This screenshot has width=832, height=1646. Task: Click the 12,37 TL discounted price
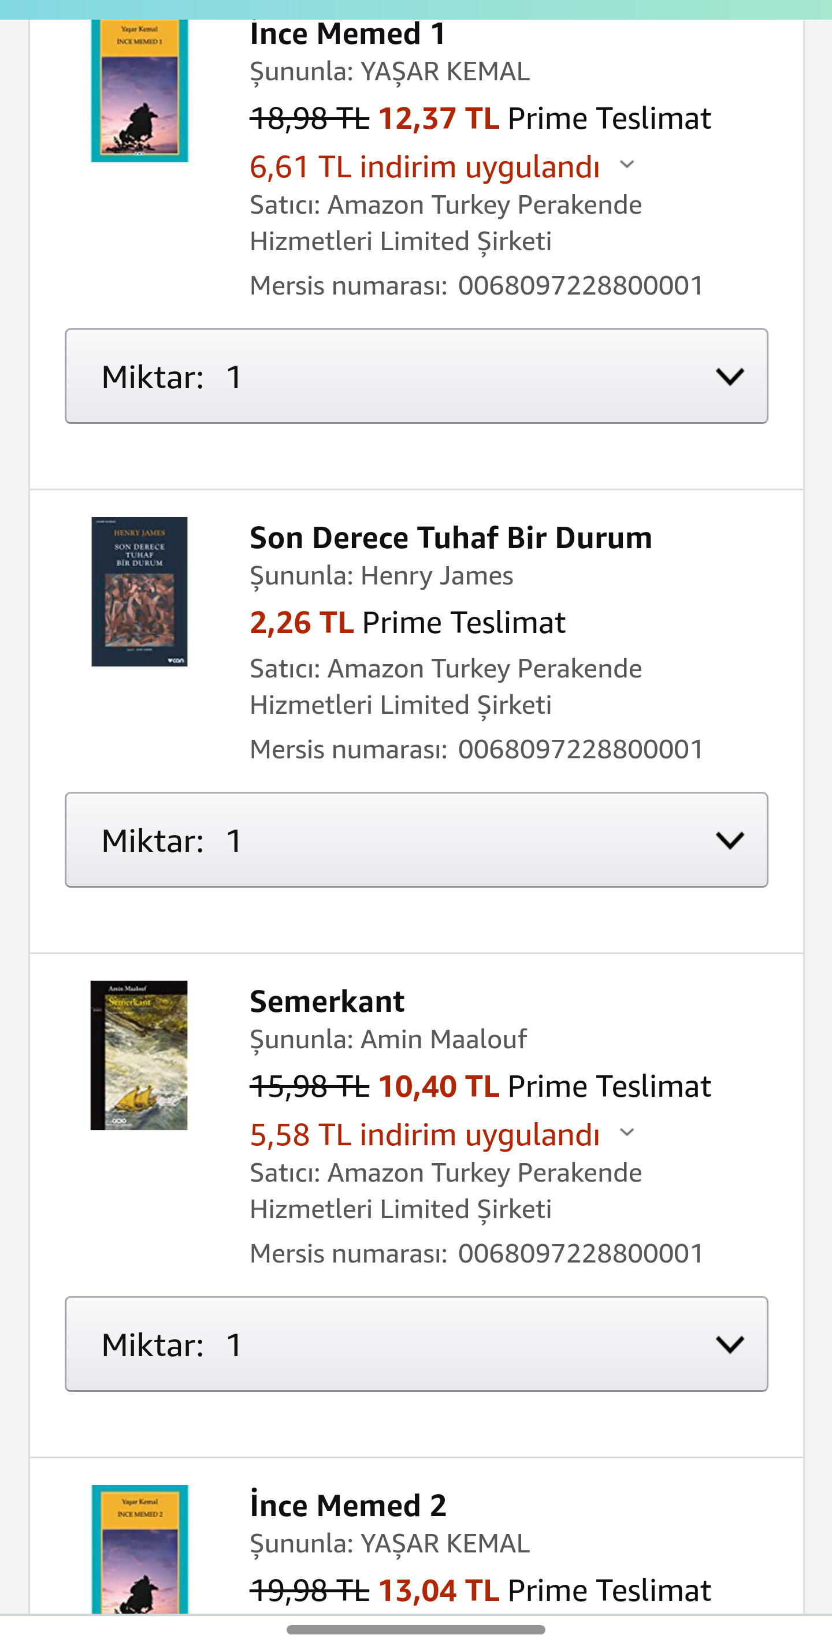(x=439, y=119)
